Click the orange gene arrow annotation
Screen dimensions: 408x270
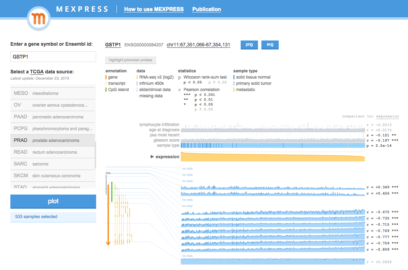pyautogui.click(x=108, y=215)
